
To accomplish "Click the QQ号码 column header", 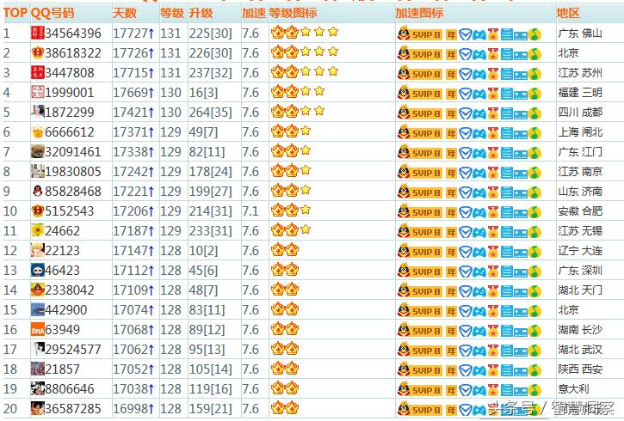I will [x=53, y=13].
